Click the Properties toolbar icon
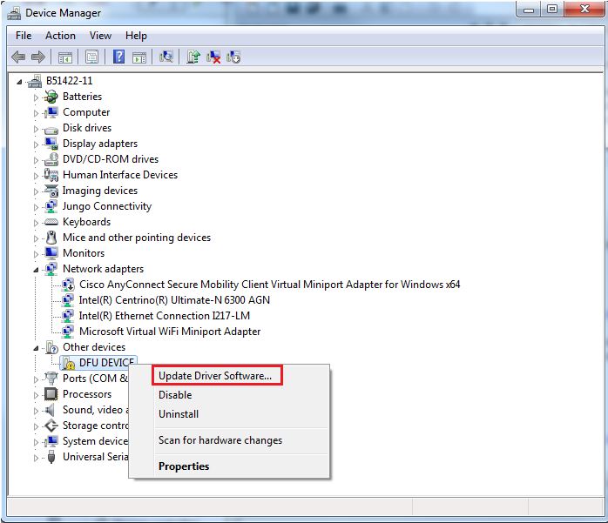Viewport: 608px width, 523px height. (91, 57)
